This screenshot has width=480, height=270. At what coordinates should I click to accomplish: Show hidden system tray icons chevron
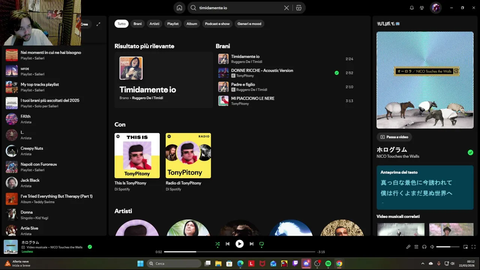click(x=423, y=264)
